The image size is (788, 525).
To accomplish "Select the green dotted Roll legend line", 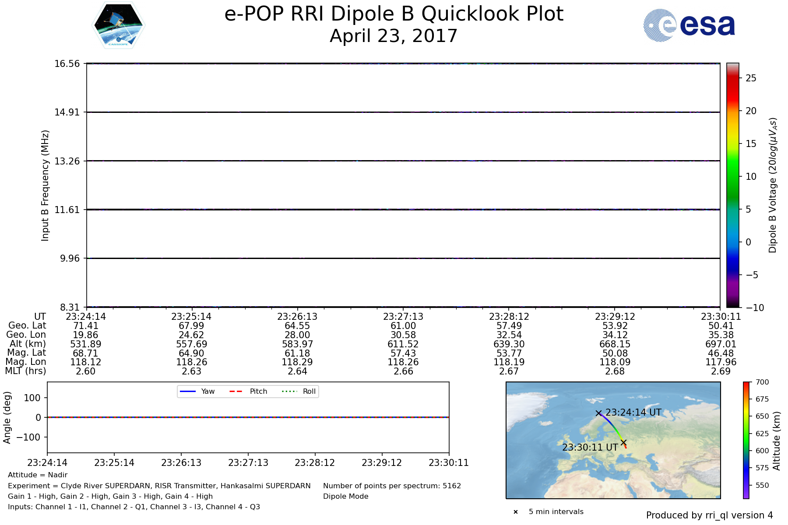I will click(289, 392).
